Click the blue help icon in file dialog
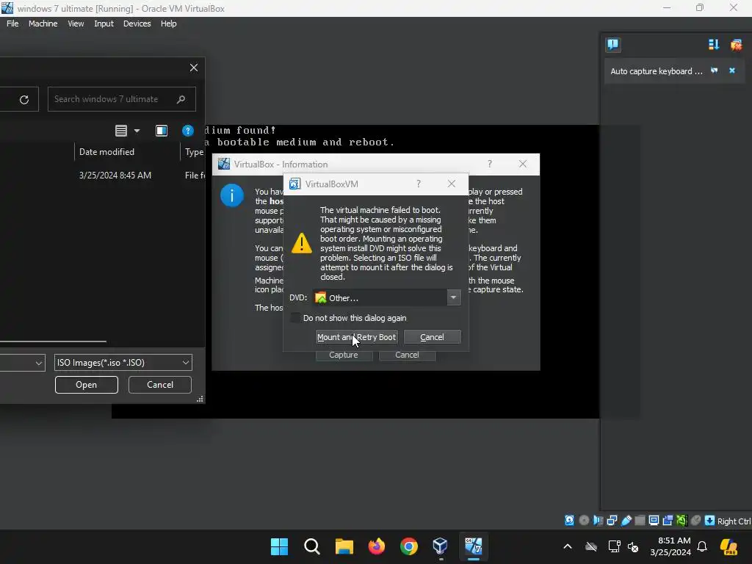 pos(187,131)
